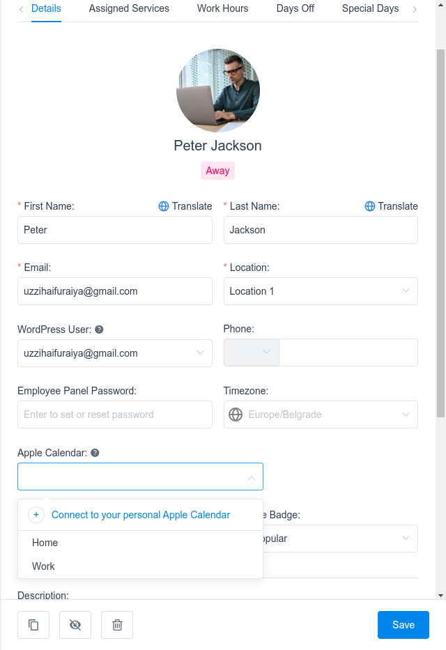Click Peter Jackson's profile photo
Viewport: 446px width, 650px height.
tap(218, 91)
